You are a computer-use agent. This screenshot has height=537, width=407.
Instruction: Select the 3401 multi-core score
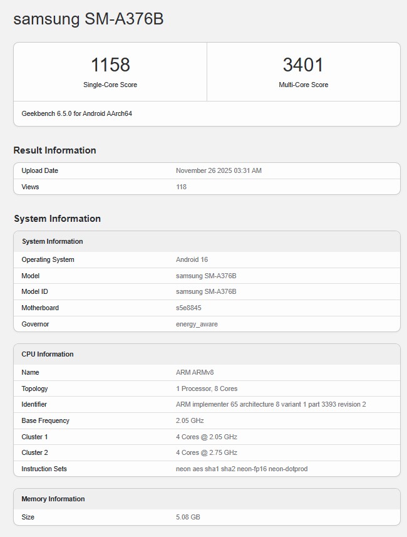coord(303,65)
